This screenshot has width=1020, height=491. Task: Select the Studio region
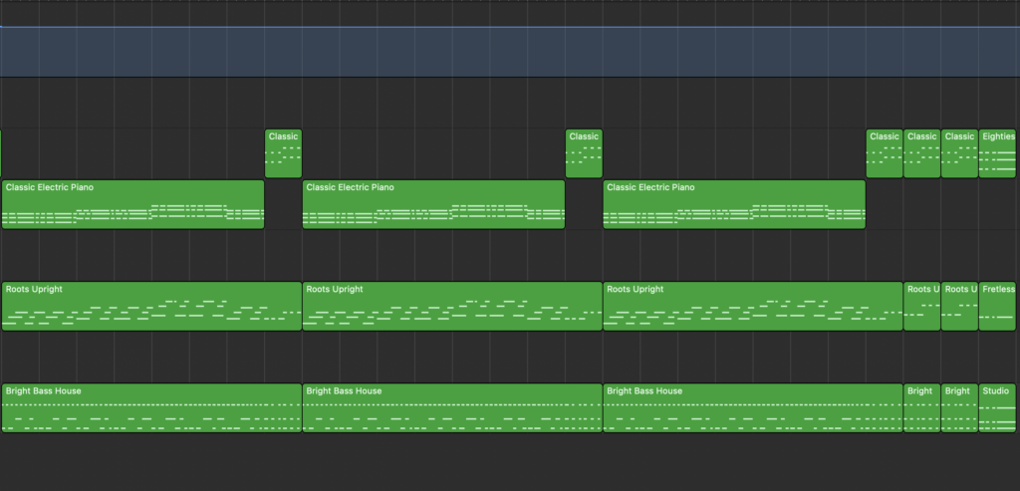tap(998, 408)
